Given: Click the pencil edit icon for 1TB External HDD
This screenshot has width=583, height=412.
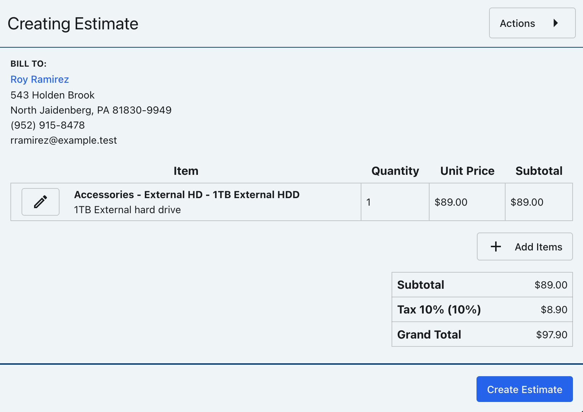Looking at the screenshot, I should coord(41,202).
